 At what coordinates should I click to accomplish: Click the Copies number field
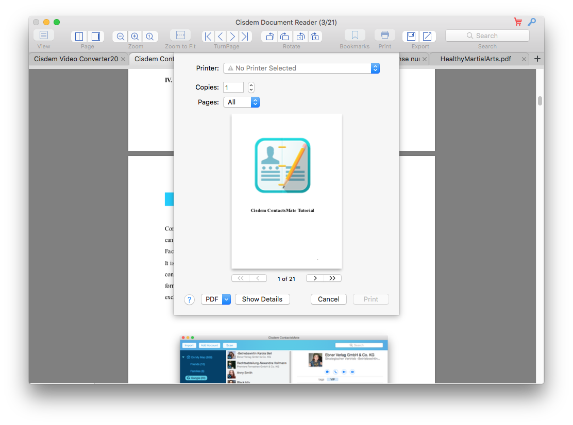pyautogui.click(x=233, y=87)
